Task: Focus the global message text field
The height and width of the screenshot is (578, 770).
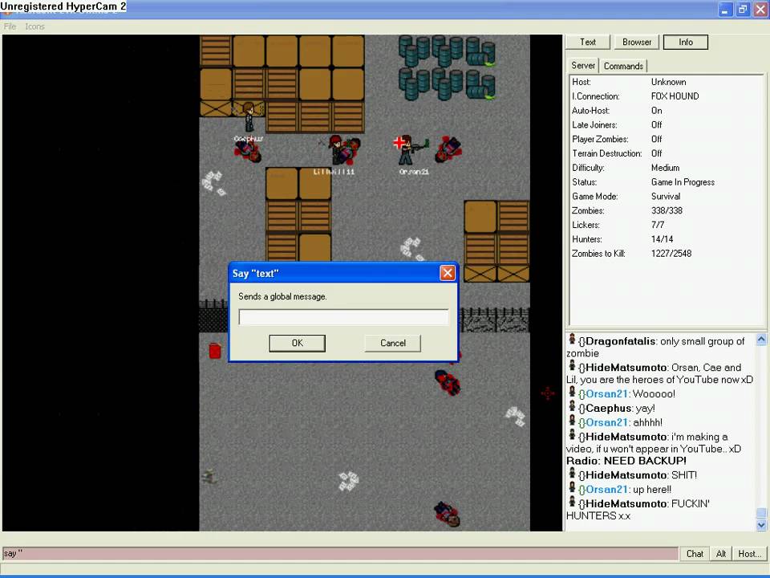Action: point(344,317)
